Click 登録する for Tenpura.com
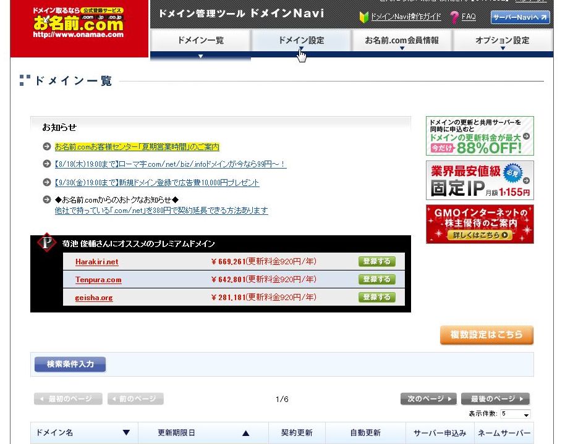This screenshot has width=586, height=444. click(x=376, y=279)
